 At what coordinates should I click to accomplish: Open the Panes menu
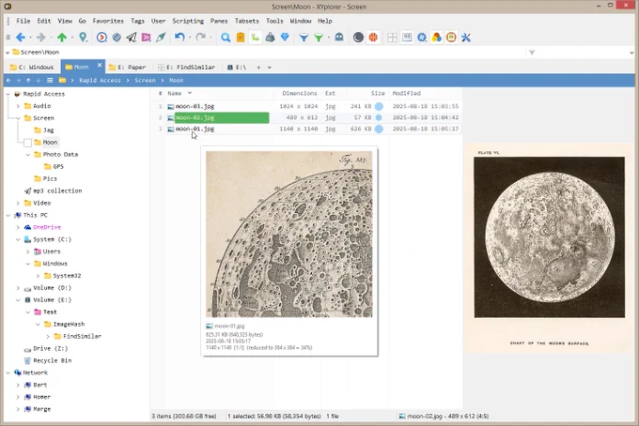click(x=219, y=21)
